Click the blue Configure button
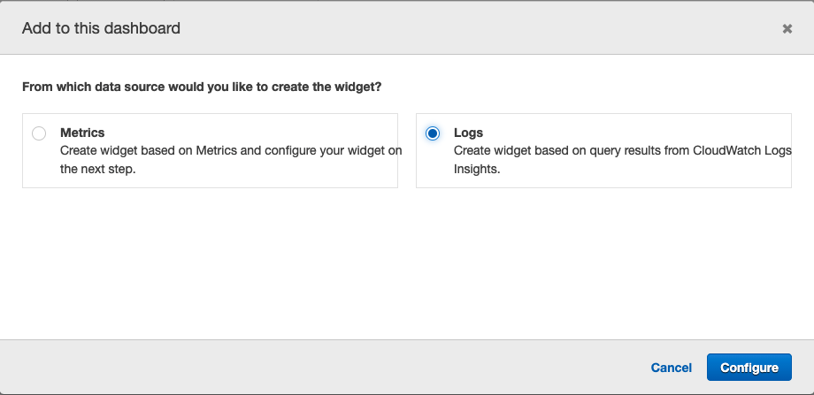The image size is (814, 395). point(749,368)
